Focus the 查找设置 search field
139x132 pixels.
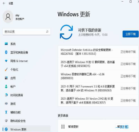tap(27, 32)
